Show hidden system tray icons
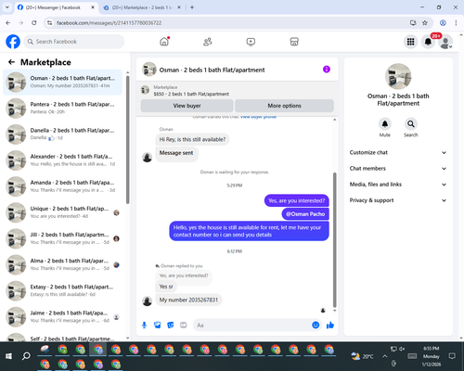This screenshot has width=464, height=371. coord(384,356)
